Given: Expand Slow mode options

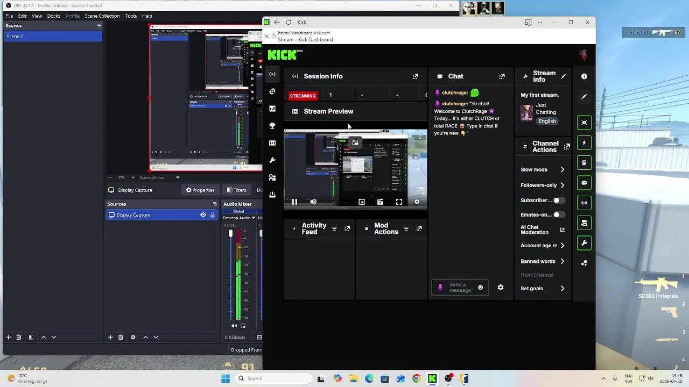Looking at the screenshot, I should click(x=563, y=170).
